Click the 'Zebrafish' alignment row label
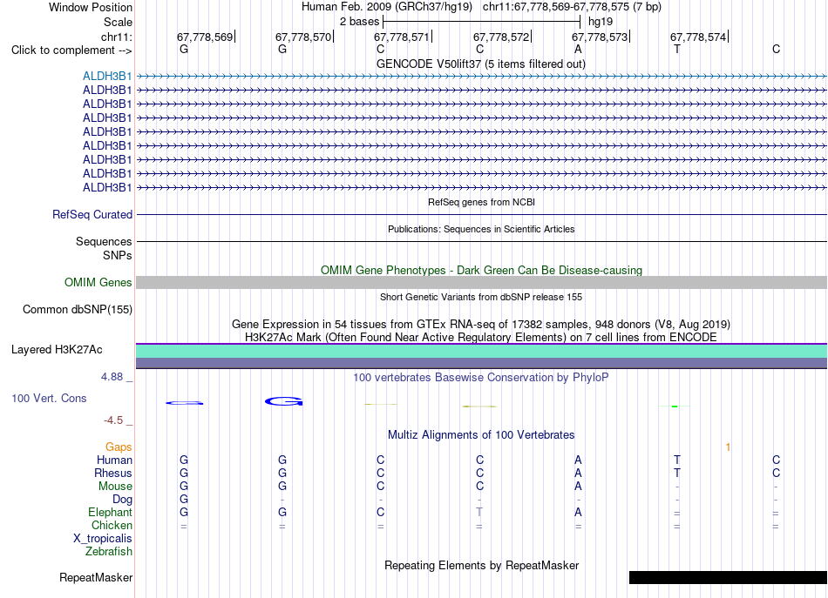Screen dimensions: 828x598 [x=109, y=551]
